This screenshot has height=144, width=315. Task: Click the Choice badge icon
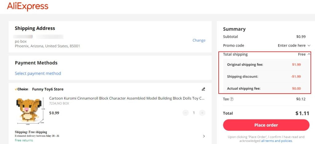coord(22,89)
